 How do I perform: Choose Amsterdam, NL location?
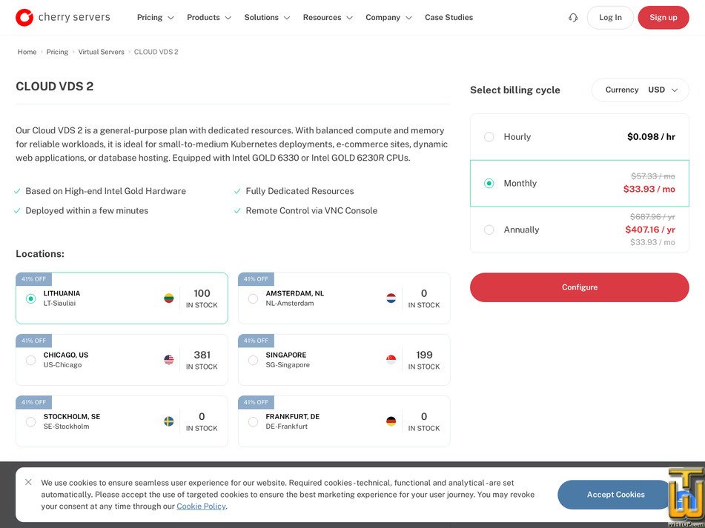click(x=344, y=298)
